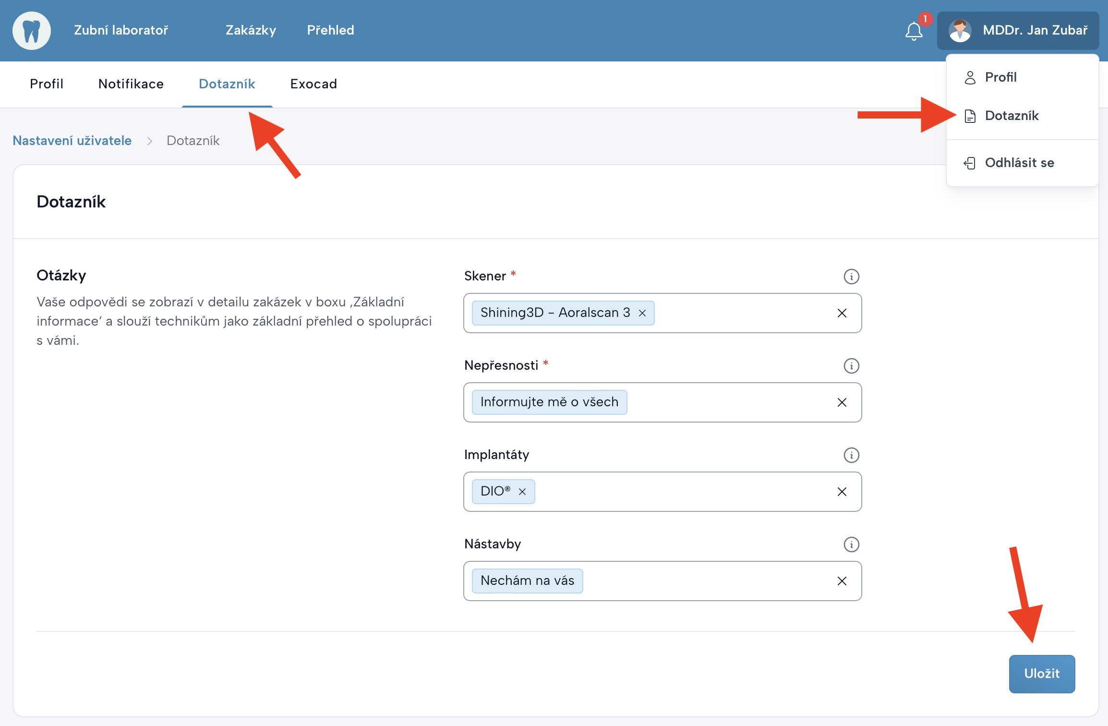Click the tooth logo icon
This screenshot has width=1108, height=726.
[32, 31]
